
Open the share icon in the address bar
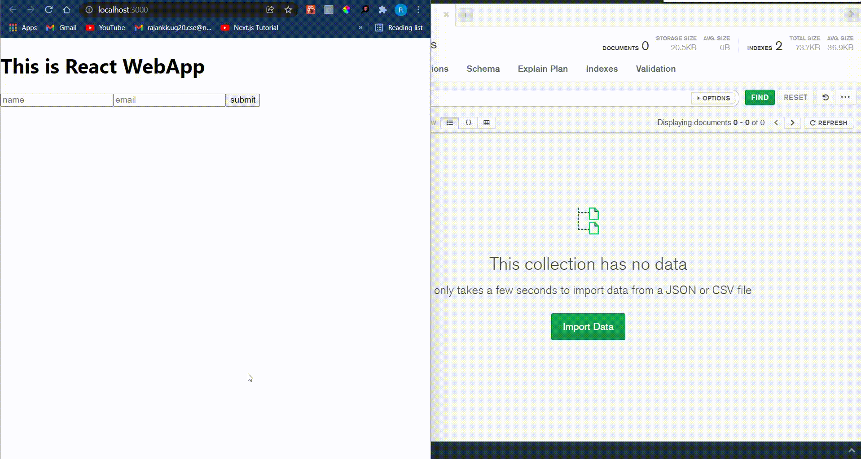coord(270,9)
